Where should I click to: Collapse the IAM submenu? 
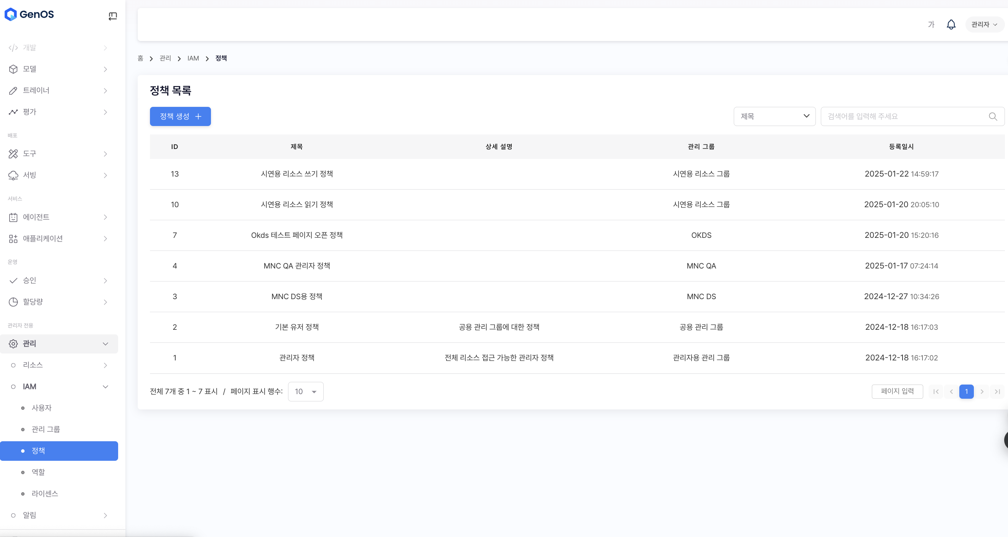click(x=105, y=387)
